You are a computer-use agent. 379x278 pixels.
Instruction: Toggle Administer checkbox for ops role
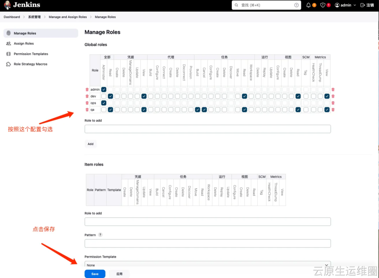point(104,103)
